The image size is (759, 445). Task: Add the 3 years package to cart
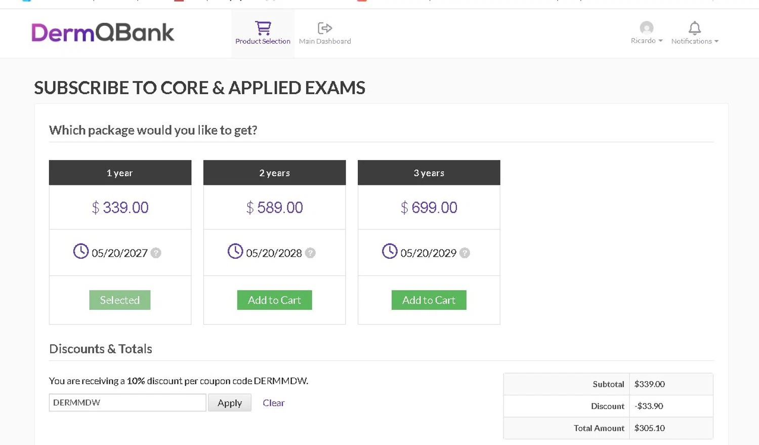(429, 300)
